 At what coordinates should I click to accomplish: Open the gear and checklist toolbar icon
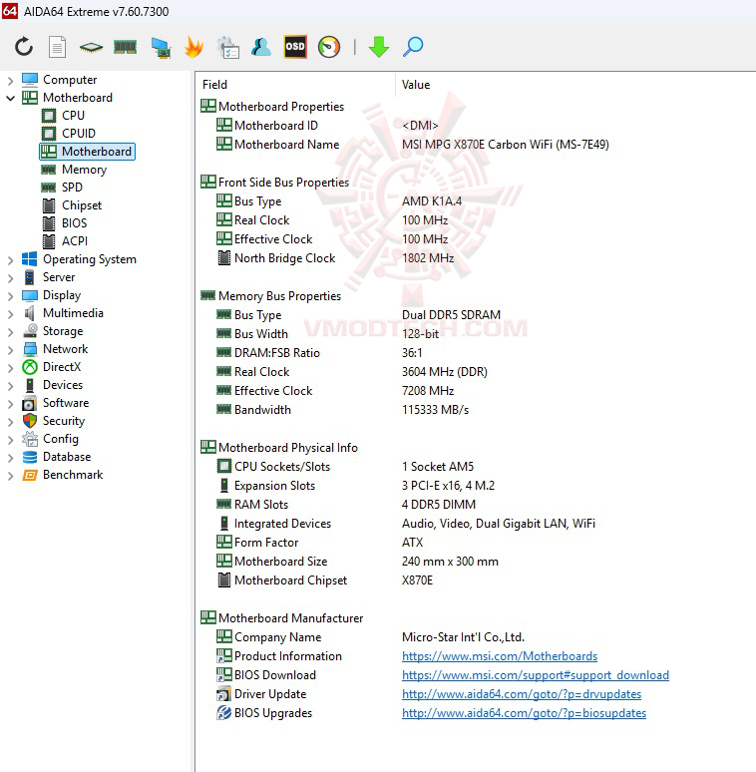(227, 47)
